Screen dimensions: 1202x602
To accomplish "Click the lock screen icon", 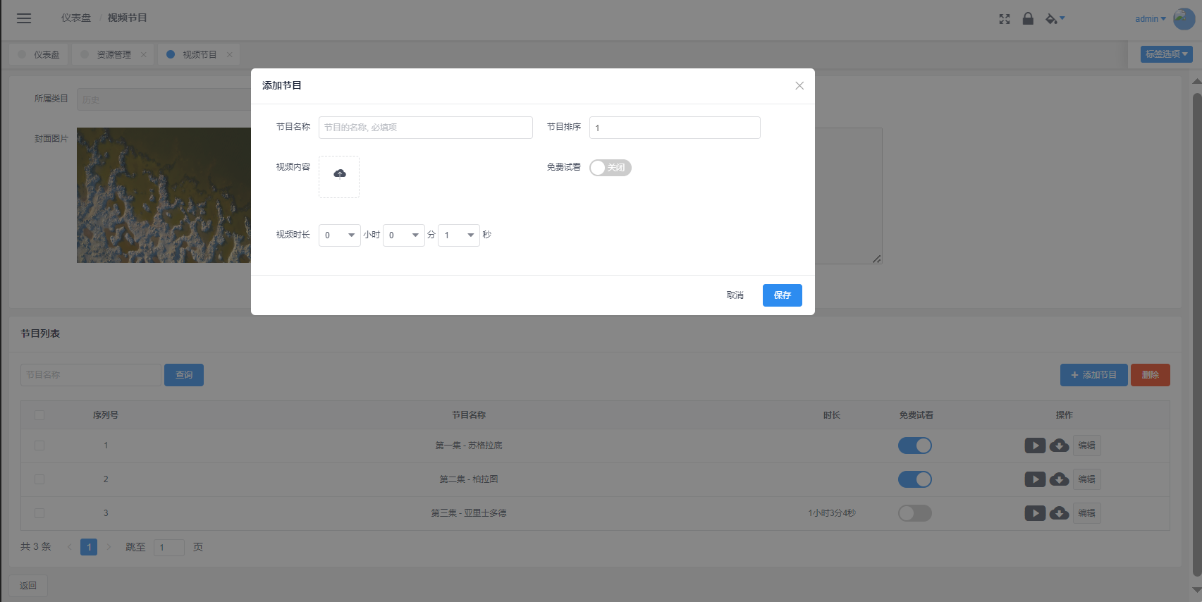I will [1028, 18].
